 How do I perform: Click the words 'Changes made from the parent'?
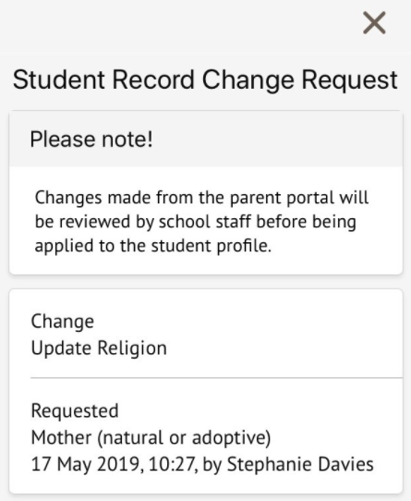[158, 198]
